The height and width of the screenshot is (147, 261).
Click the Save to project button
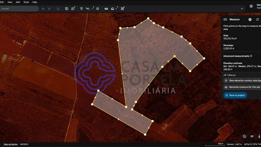(235, 95)
